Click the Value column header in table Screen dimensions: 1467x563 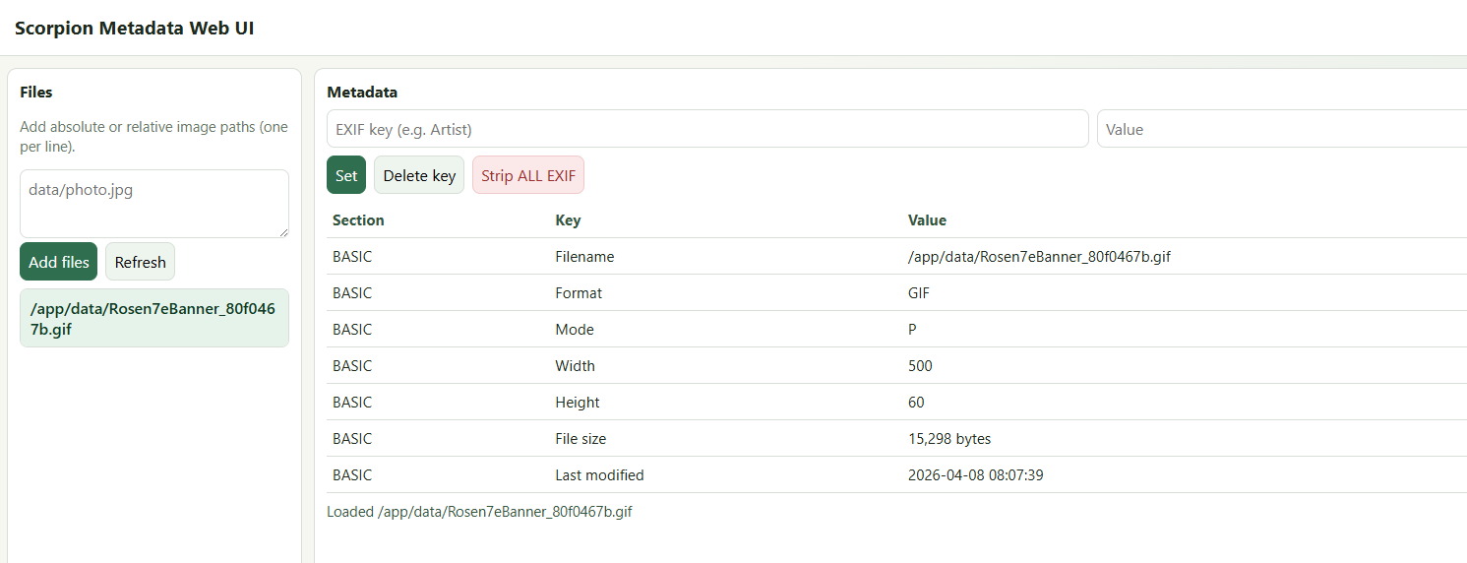coord(927,220)
